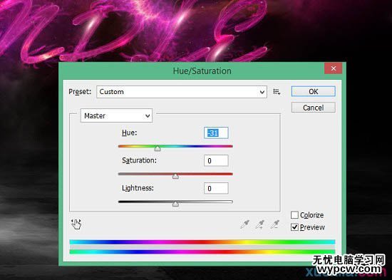Click the on-image adjustment hand tool
The image size is (392, 280).
[76, 224]
